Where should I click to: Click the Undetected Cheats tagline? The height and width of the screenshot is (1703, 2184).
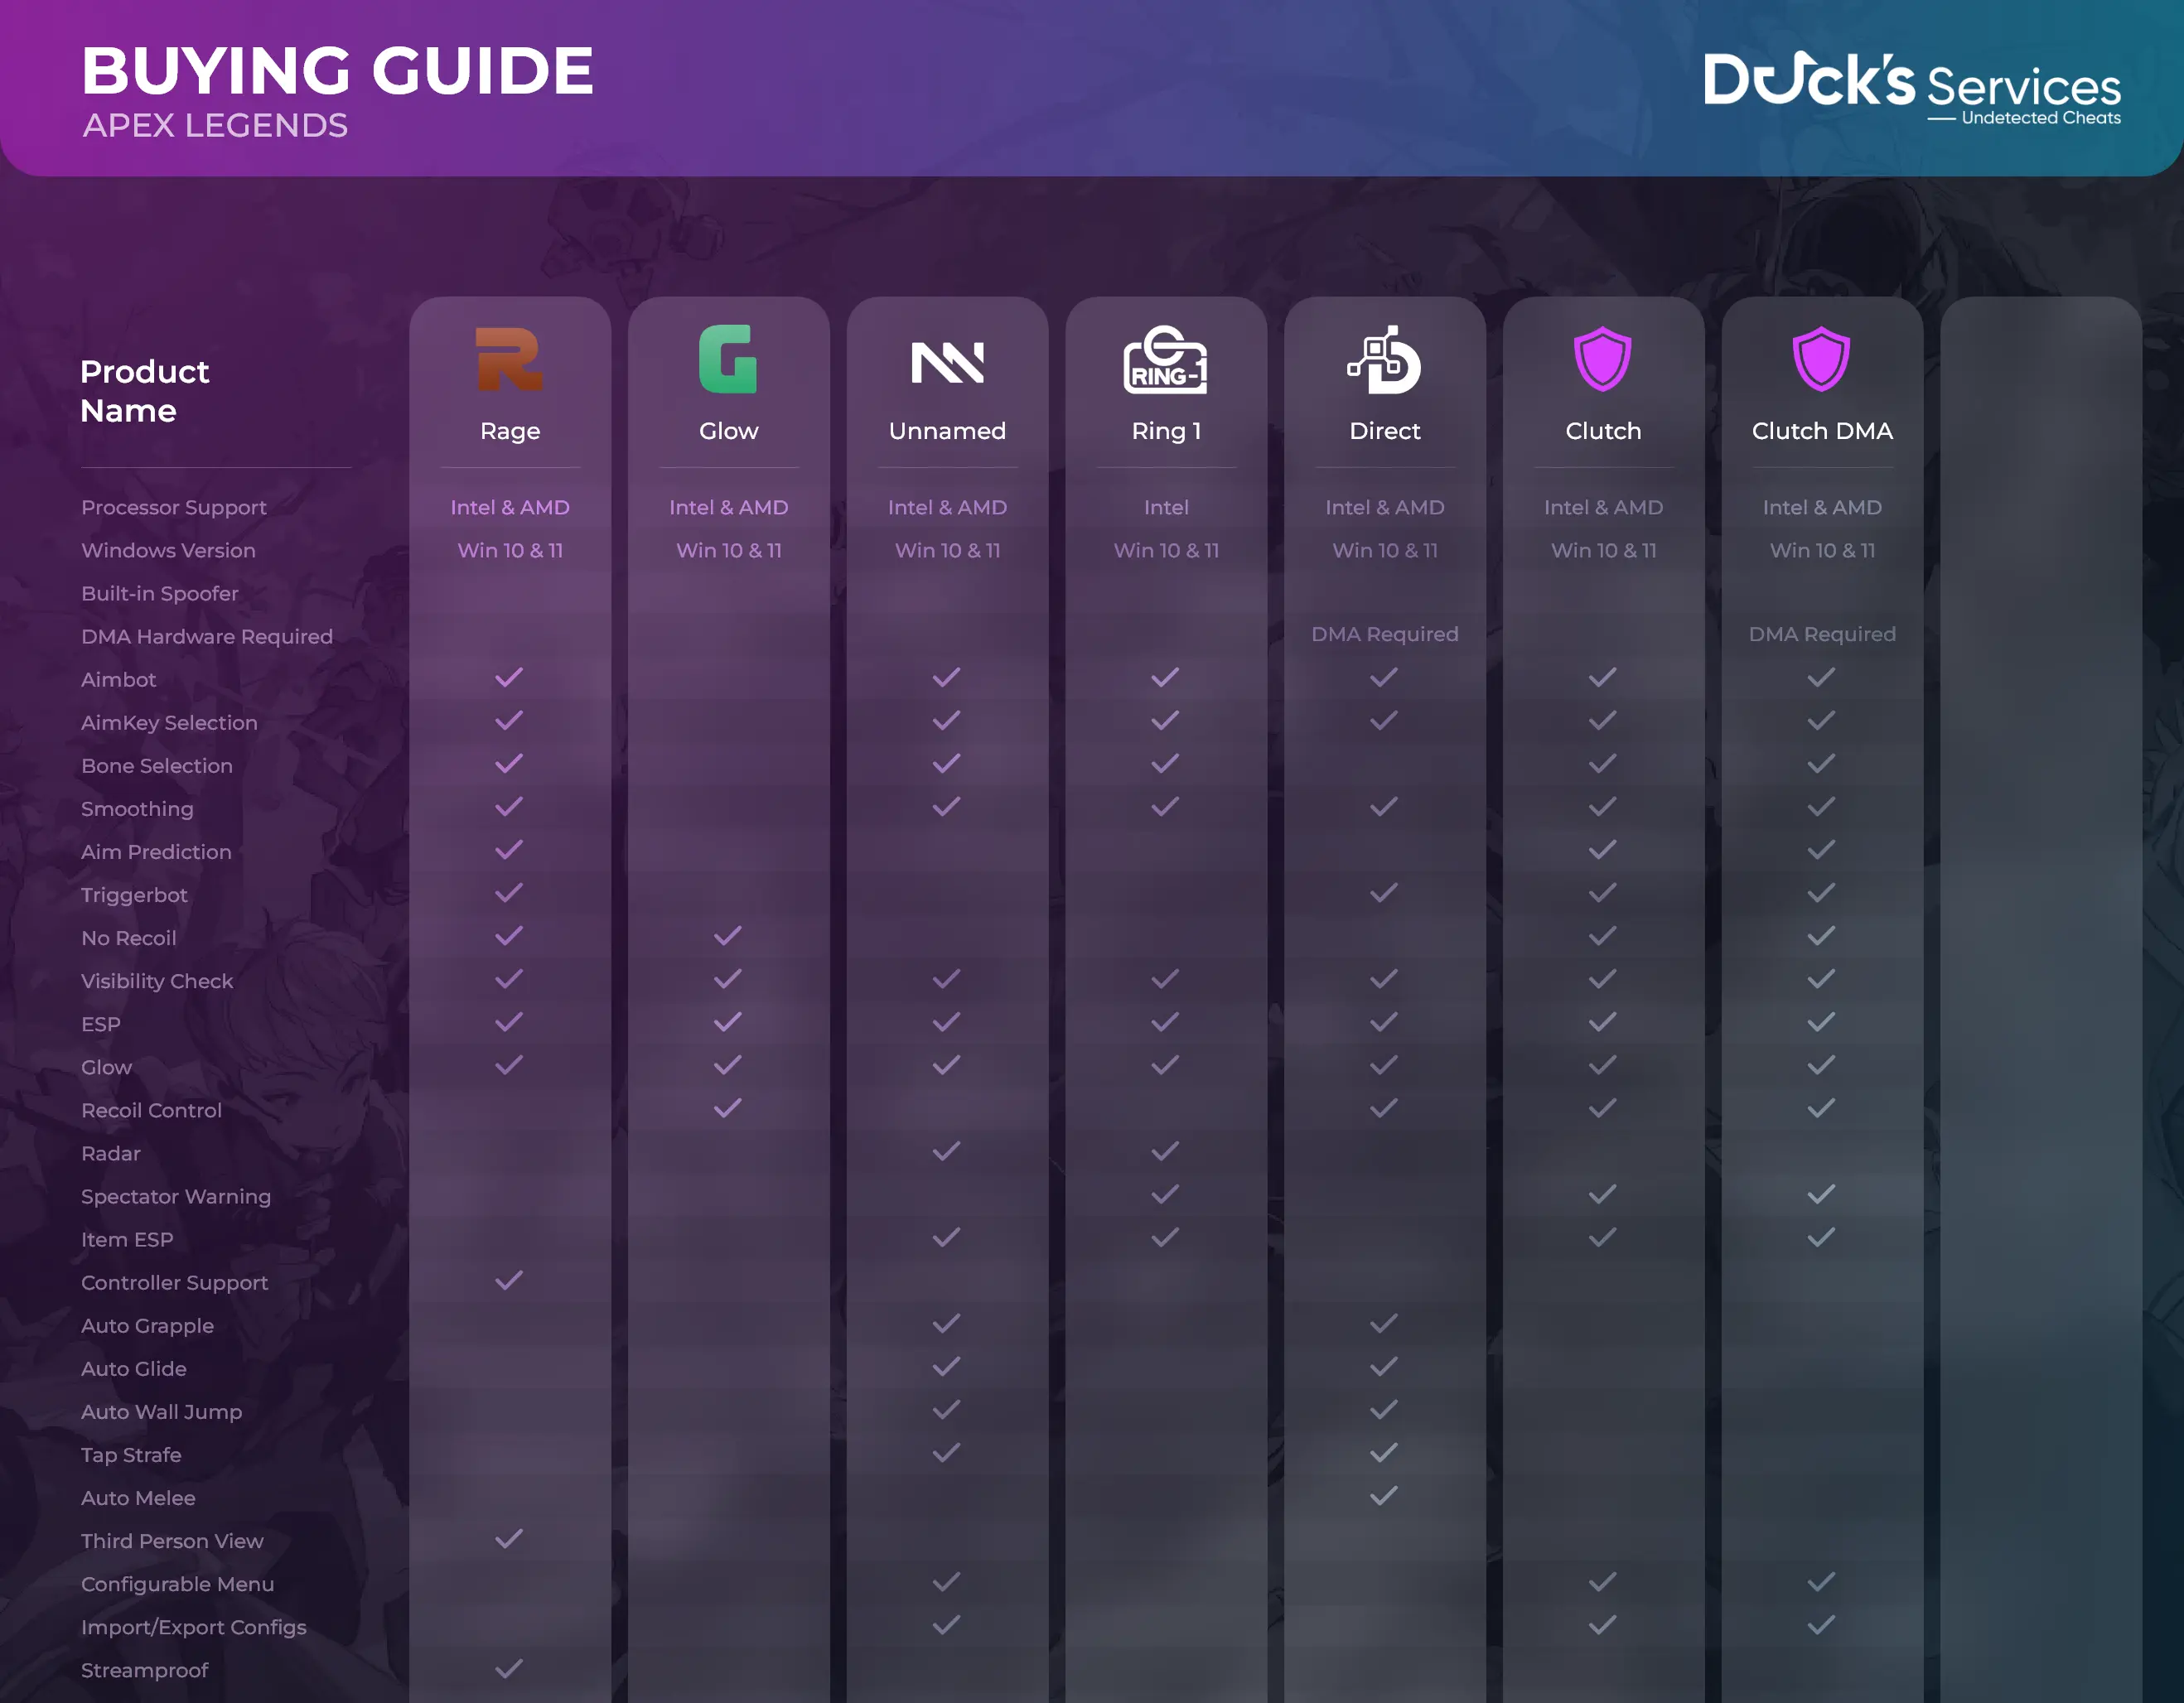(2041, 118)
